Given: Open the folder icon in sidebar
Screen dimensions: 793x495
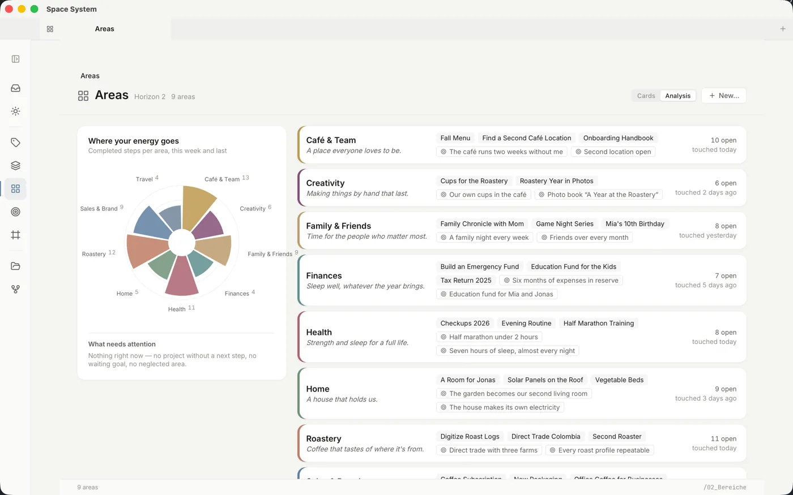Looking at the screenshot, I should [x=15, y=266].
